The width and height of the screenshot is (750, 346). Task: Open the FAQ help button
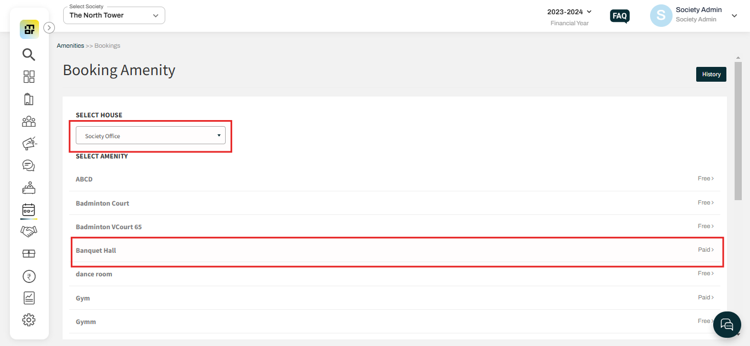tap(620, 16)
